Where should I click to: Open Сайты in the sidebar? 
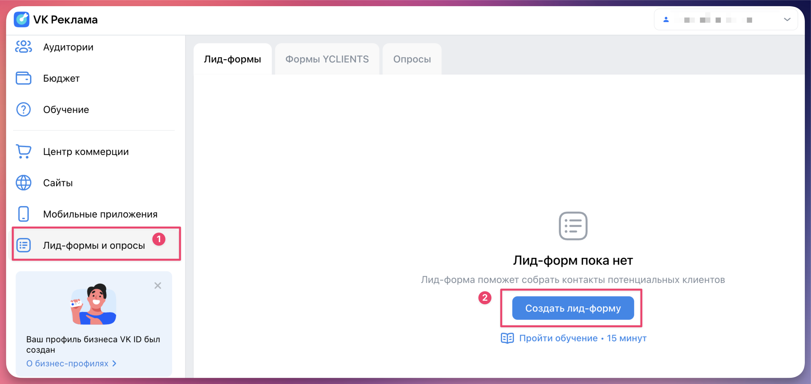[58, 183]
